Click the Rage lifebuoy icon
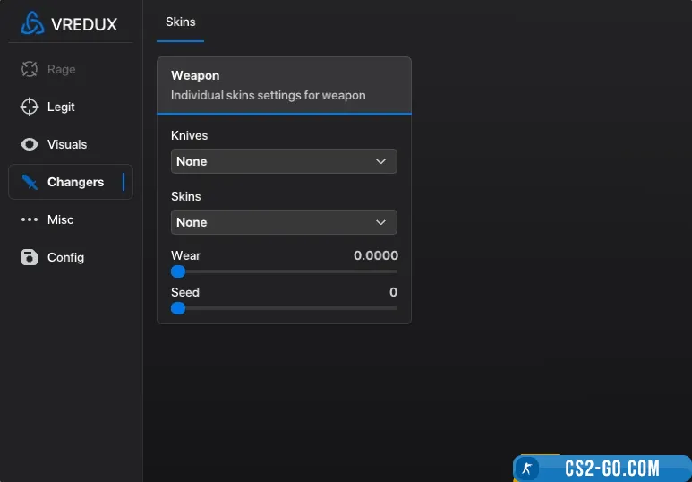This screenshot has height=482, width=692. (x=30, y=69)
